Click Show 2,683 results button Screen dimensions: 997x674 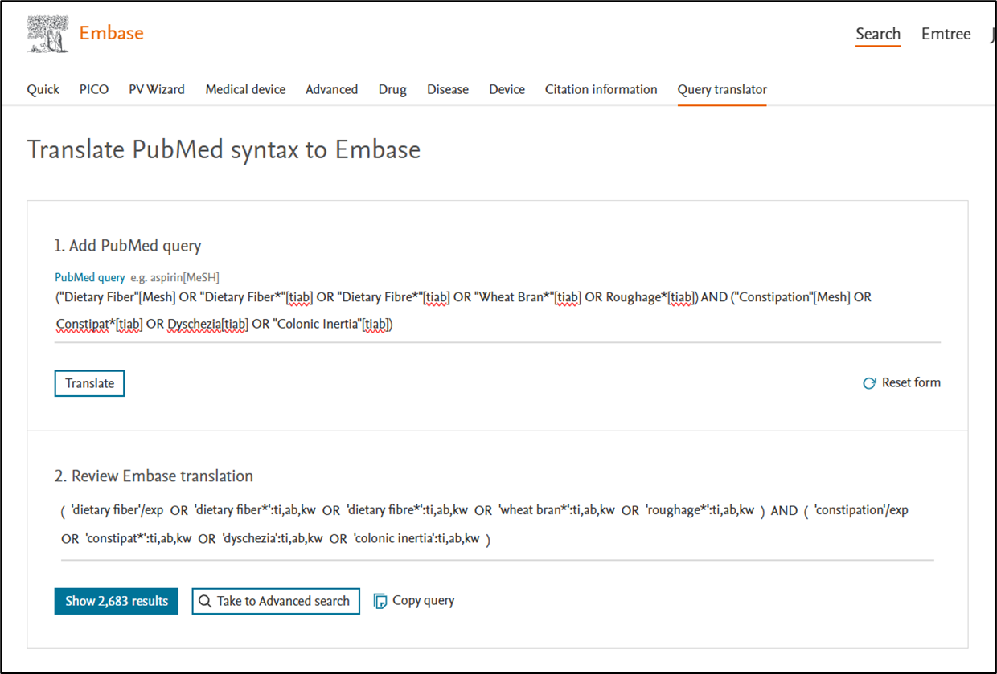click(x=117, y=601)
